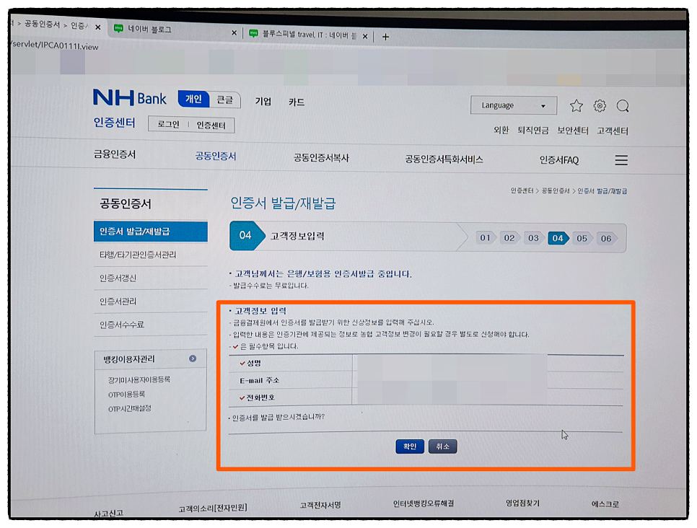Open the 공동인증서 top menu
The height and width of the screenshot is (528, 697).
[x=216, y=156]
